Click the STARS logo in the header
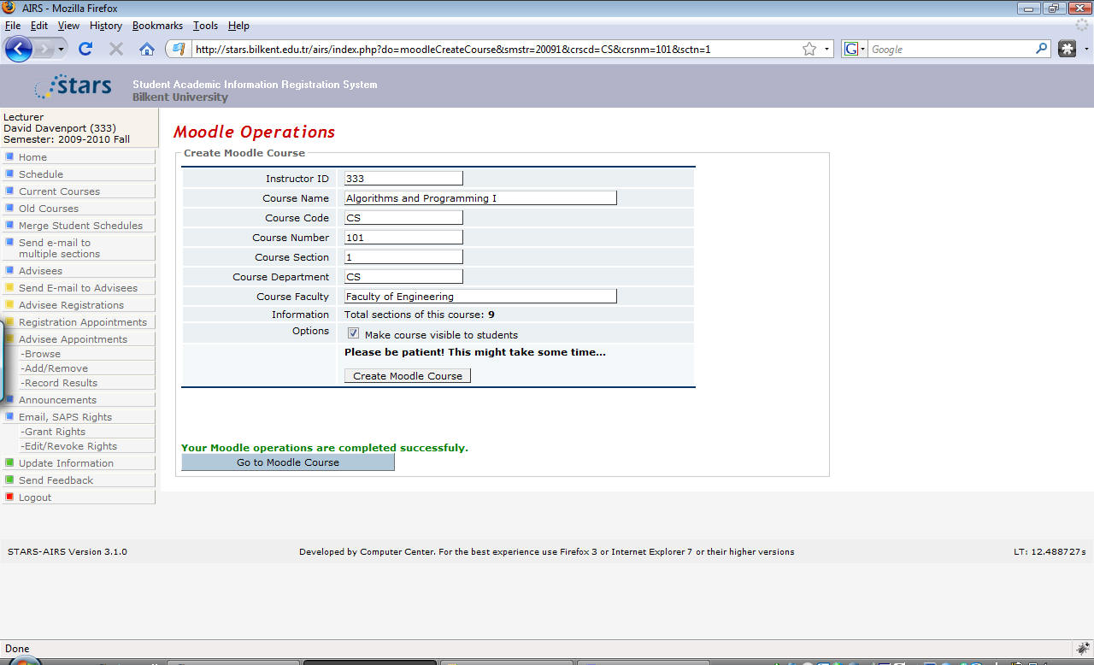1094x665 pixels. coord(74,86)
